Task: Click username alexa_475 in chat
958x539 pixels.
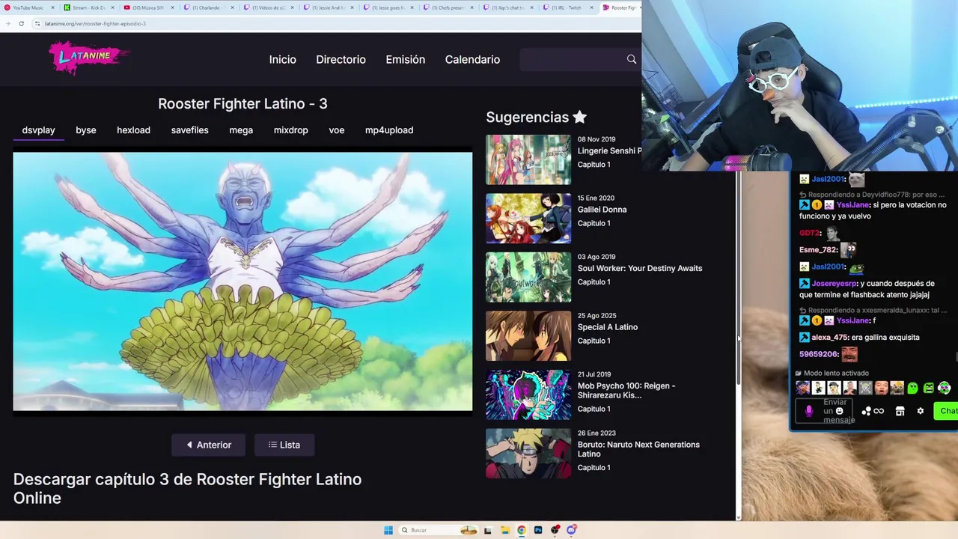Action: (829, 338)
